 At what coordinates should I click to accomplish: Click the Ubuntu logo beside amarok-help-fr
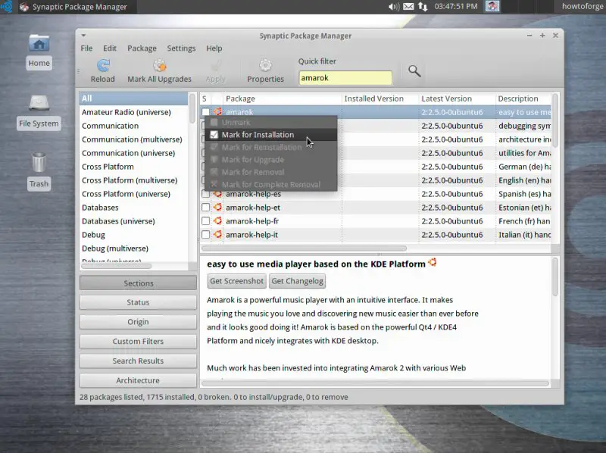pyautogui.click(x=217, y=220)
